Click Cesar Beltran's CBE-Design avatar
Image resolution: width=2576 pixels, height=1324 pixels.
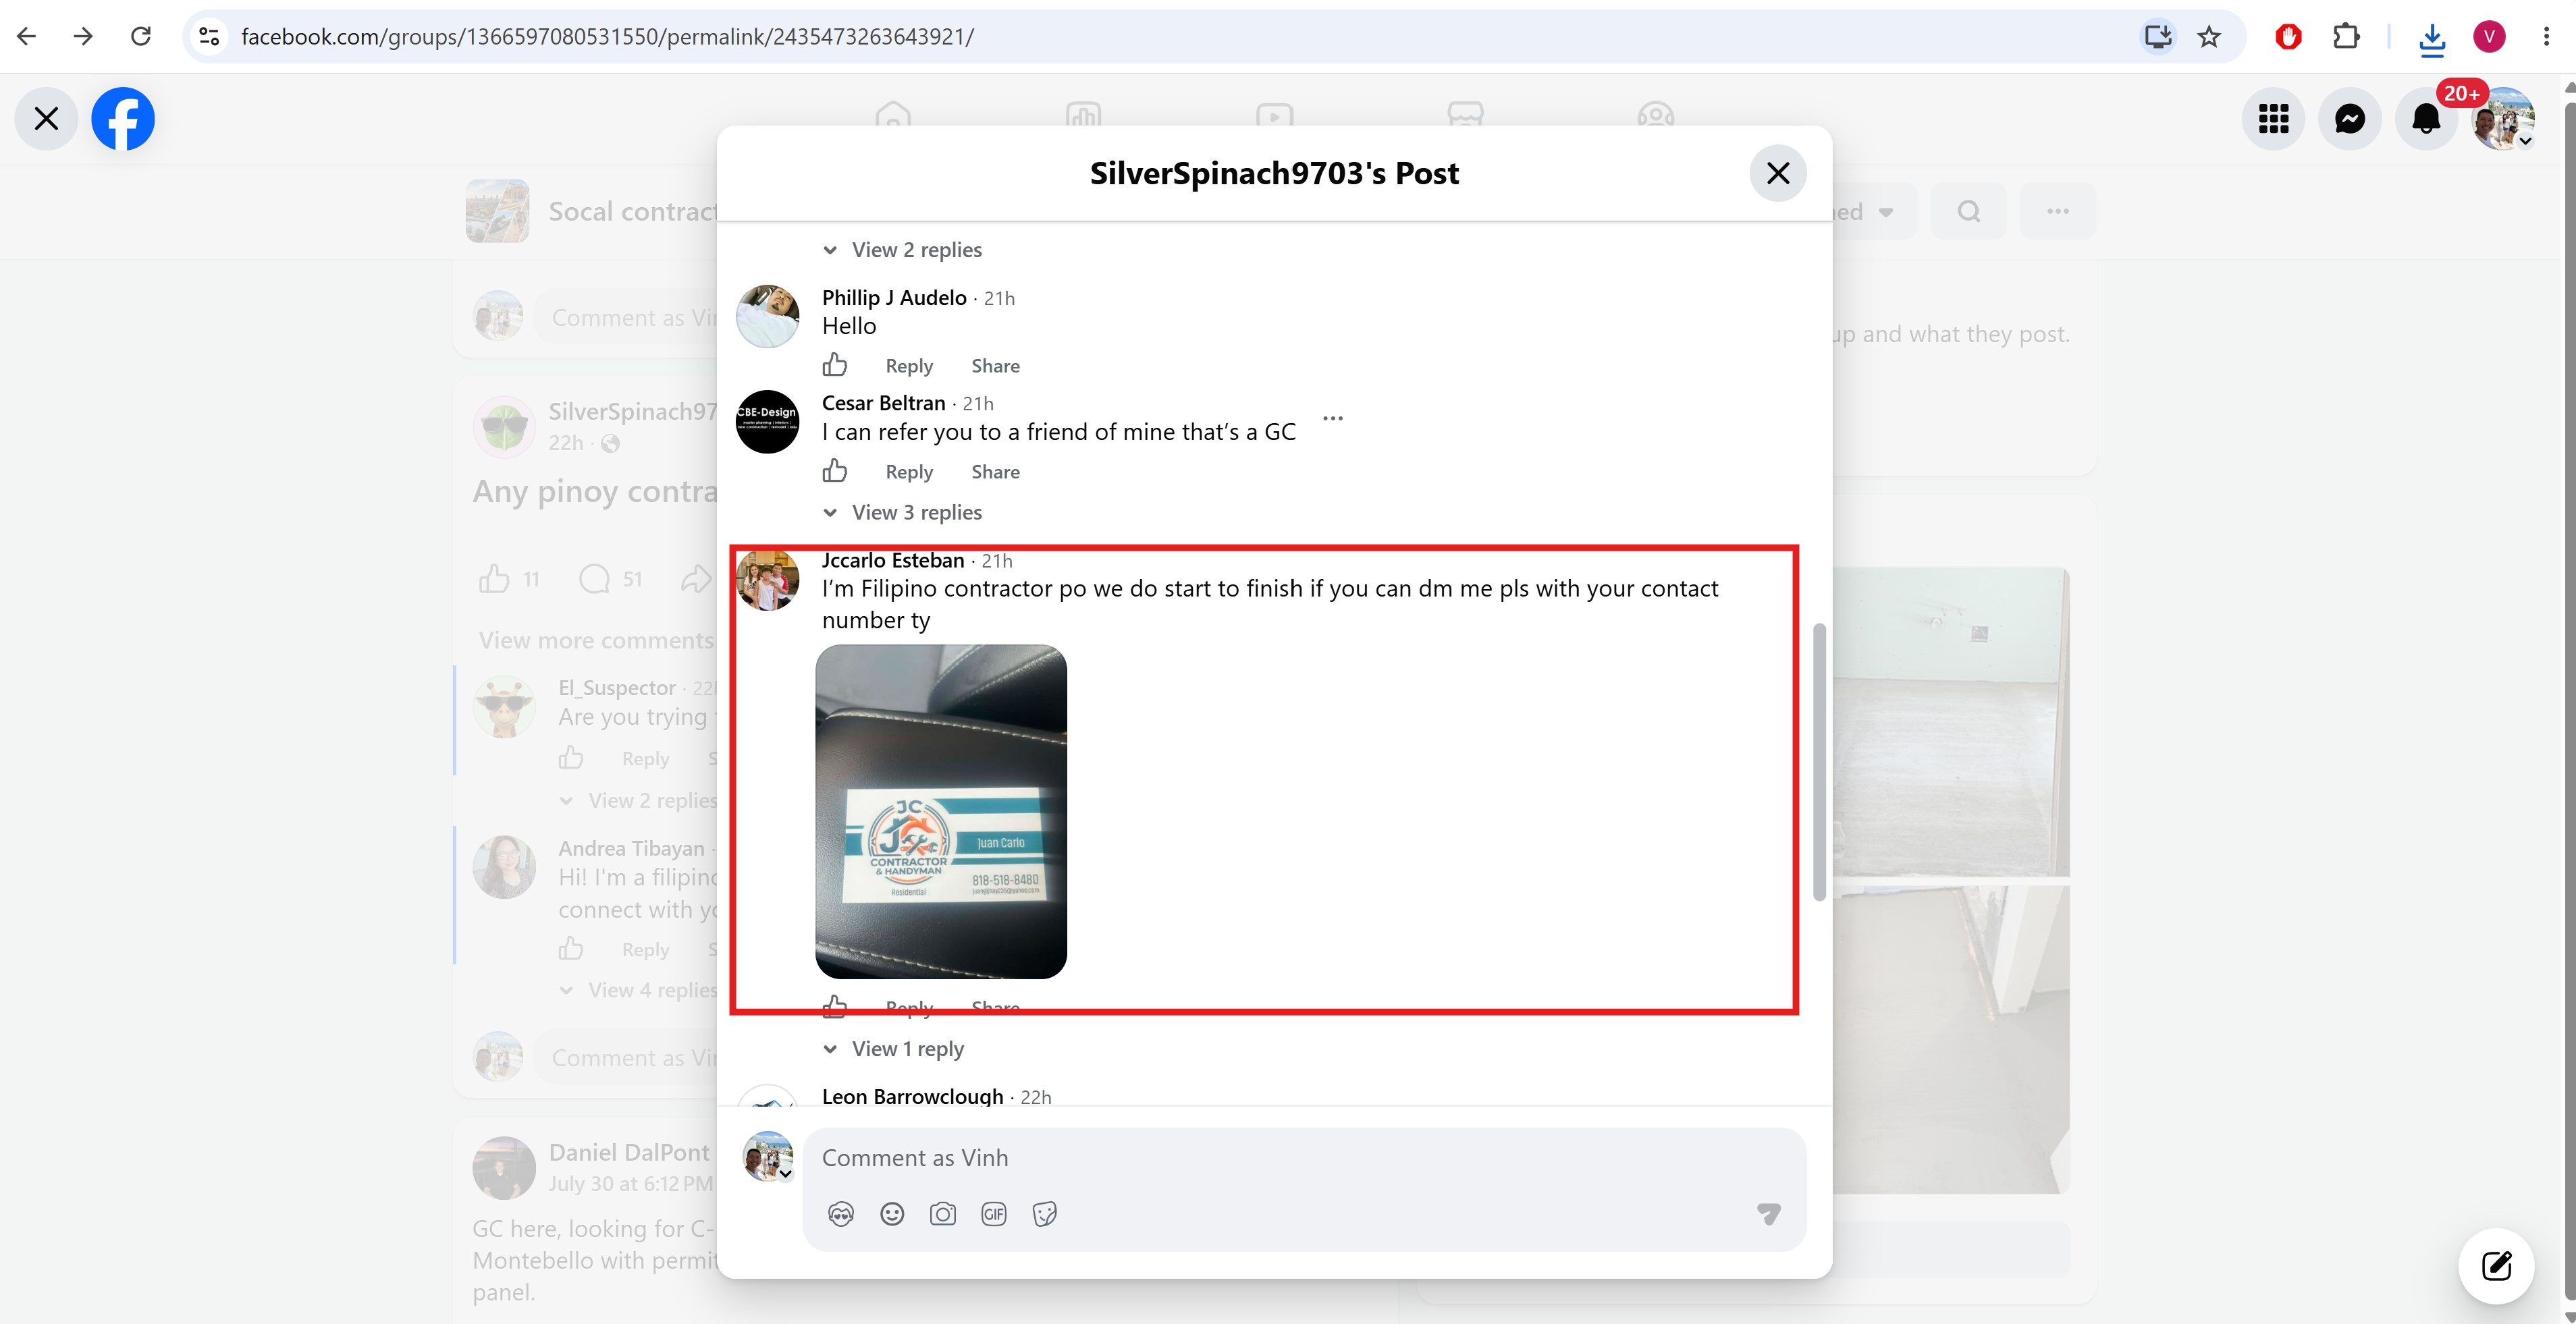768,422
